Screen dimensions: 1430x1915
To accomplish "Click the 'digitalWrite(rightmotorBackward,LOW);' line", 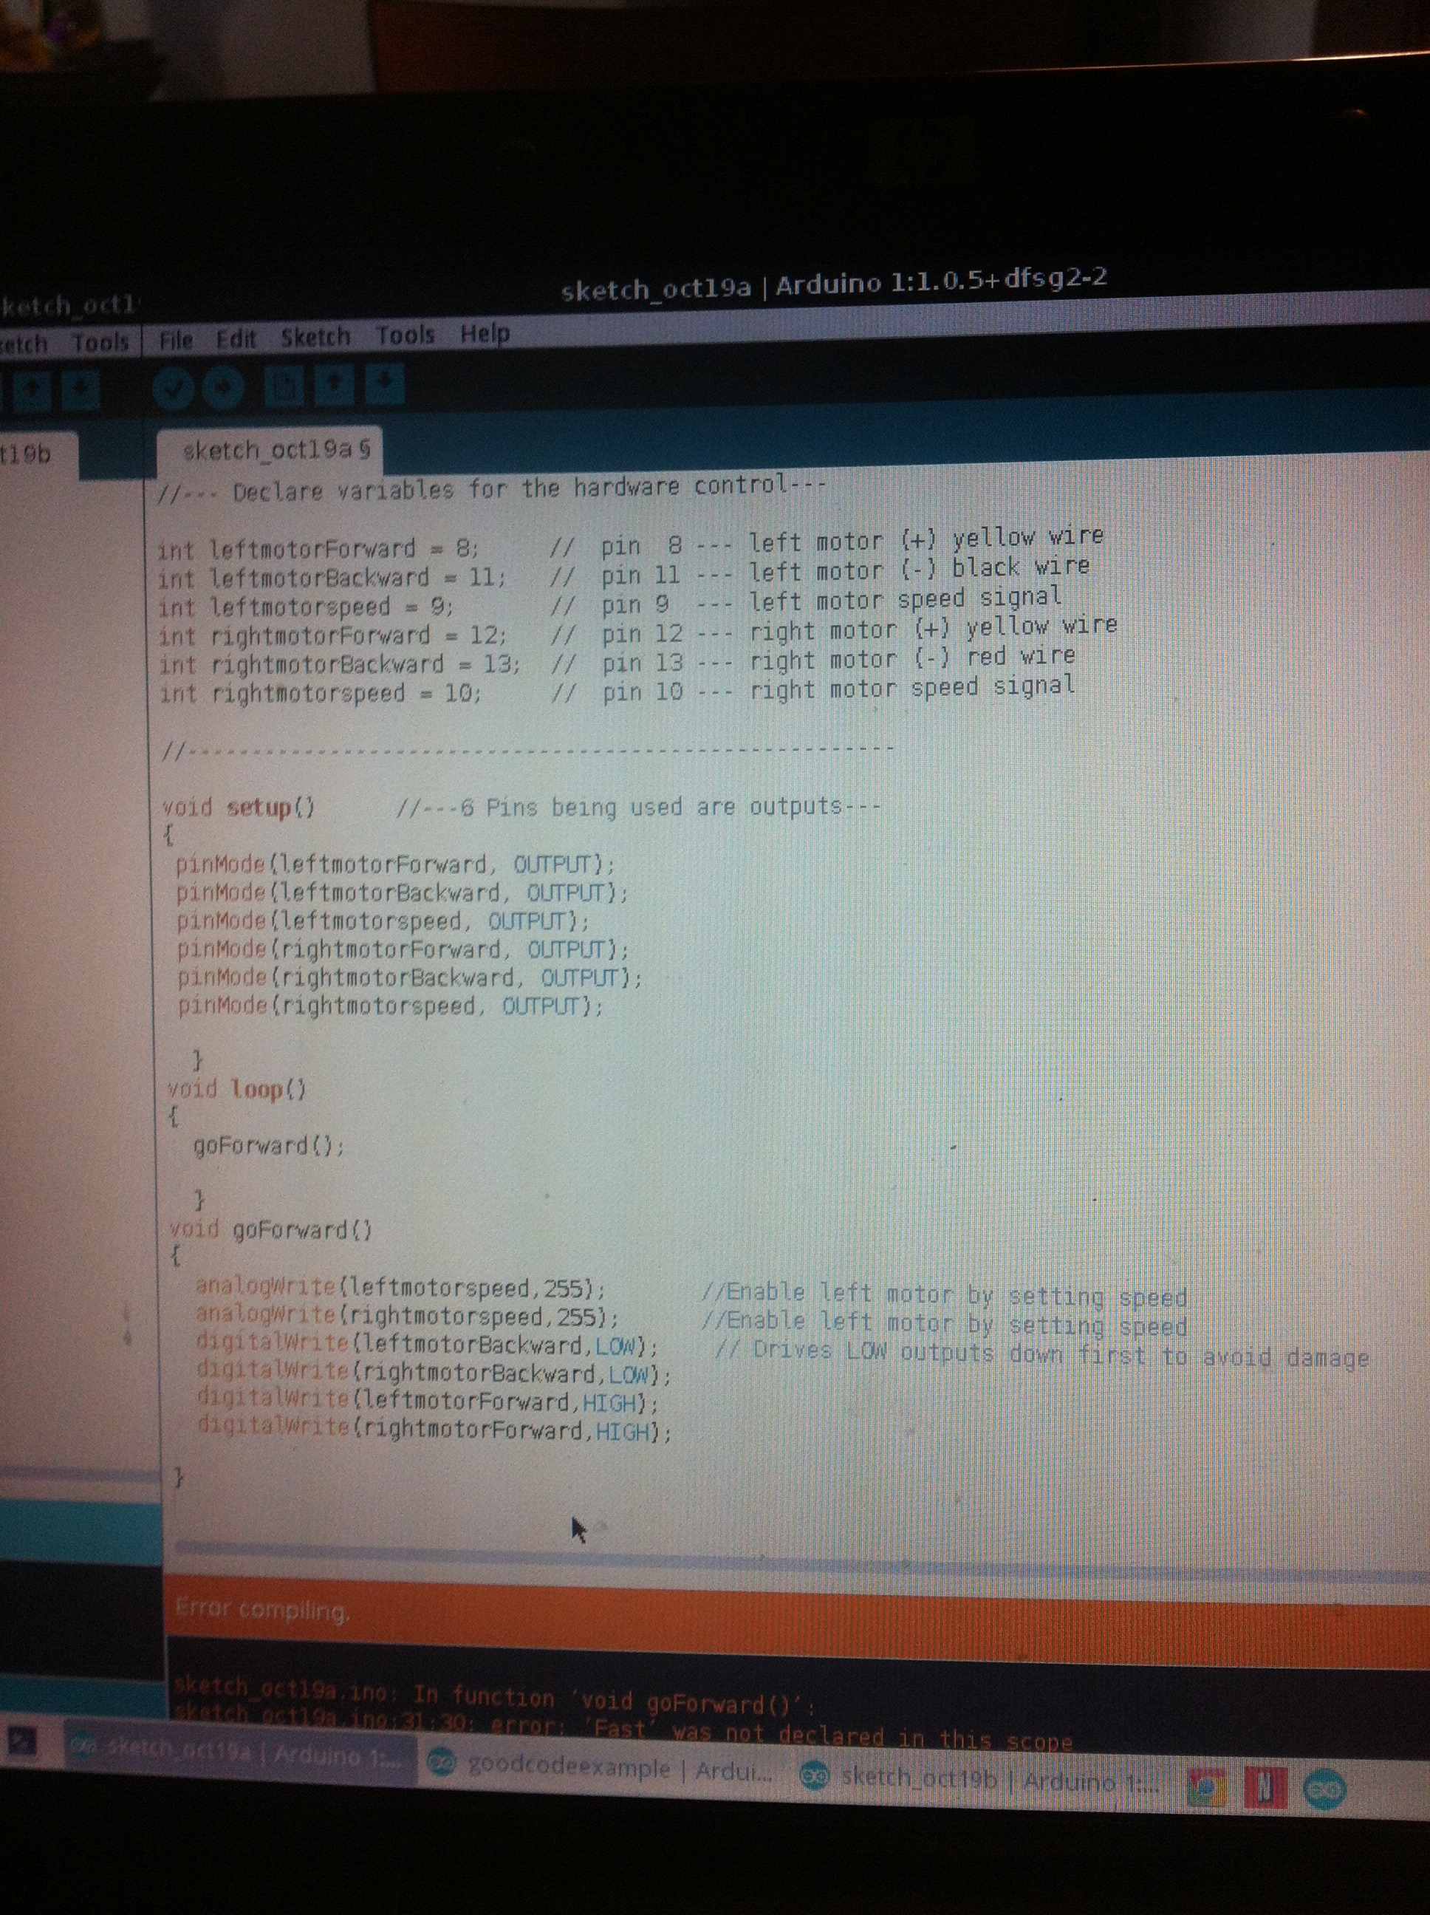I will tap(434, 1374).
